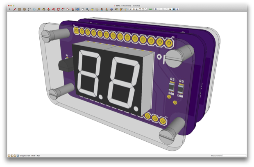
Task: Choose the magnifier Zoom tool
Action: pos(87,9)
